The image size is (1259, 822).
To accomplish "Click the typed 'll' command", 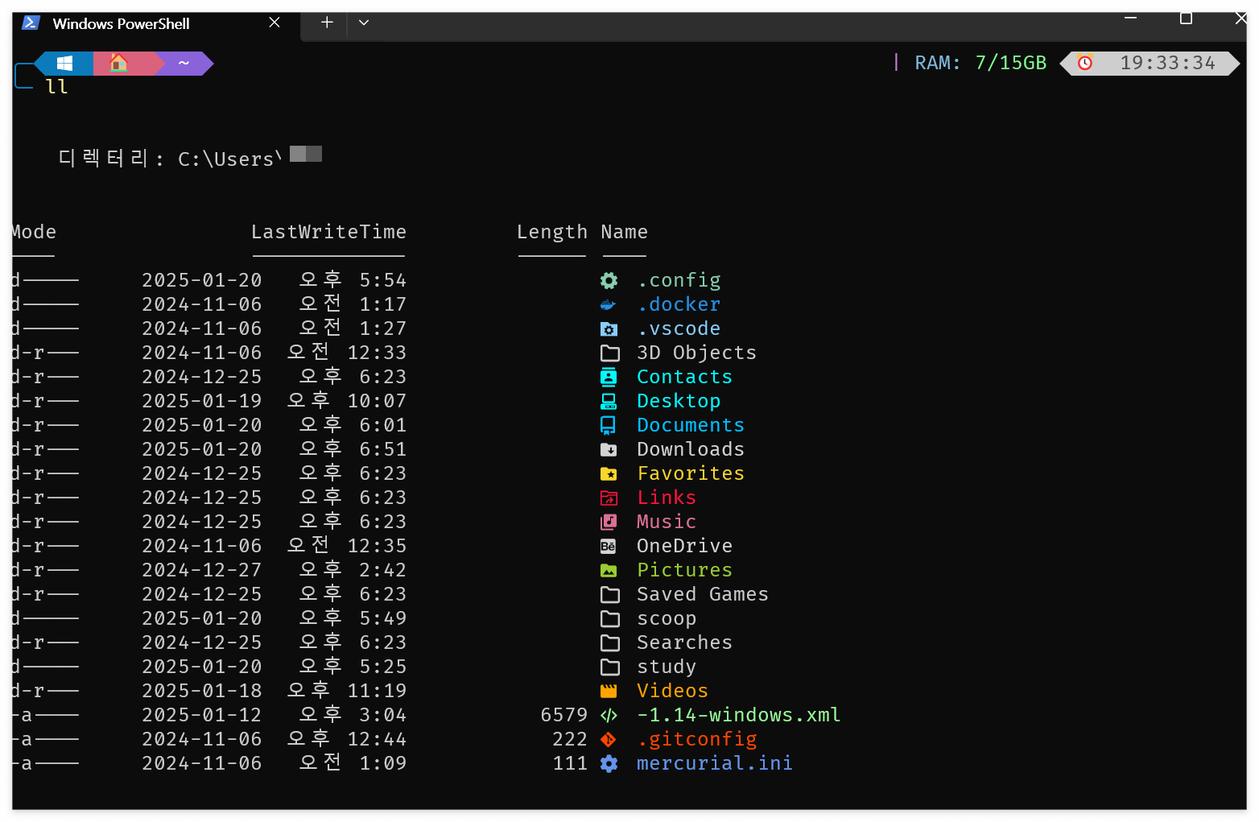I will [x=56, y=87].
